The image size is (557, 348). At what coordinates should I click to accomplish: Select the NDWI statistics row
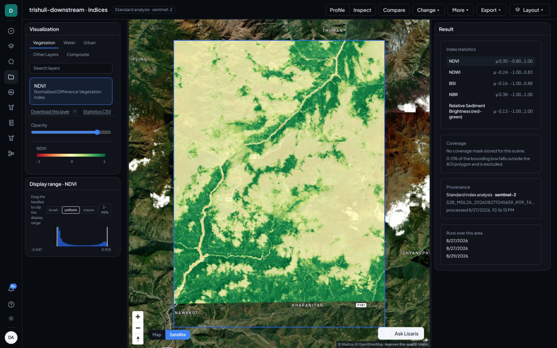click(x=491, y=72)
